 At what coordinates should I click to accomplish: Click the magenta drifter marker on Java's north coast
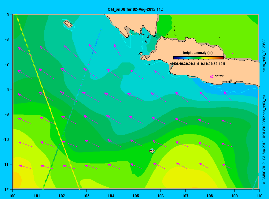(x=232, y=54)
